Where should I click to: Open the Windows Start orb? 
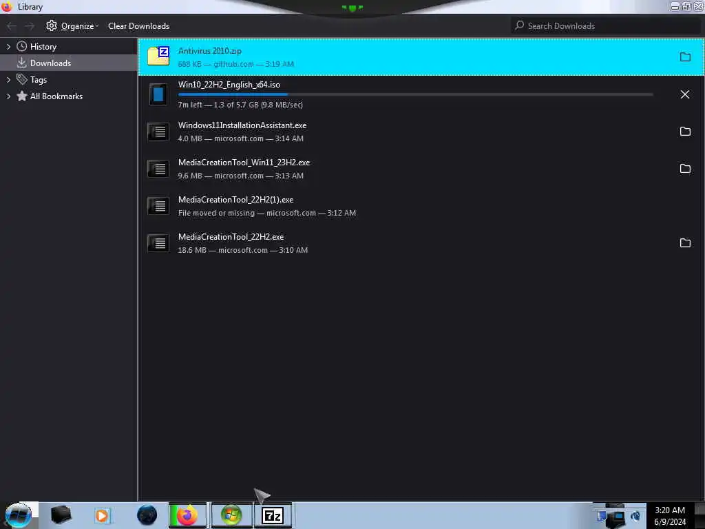tap(19, 515)
